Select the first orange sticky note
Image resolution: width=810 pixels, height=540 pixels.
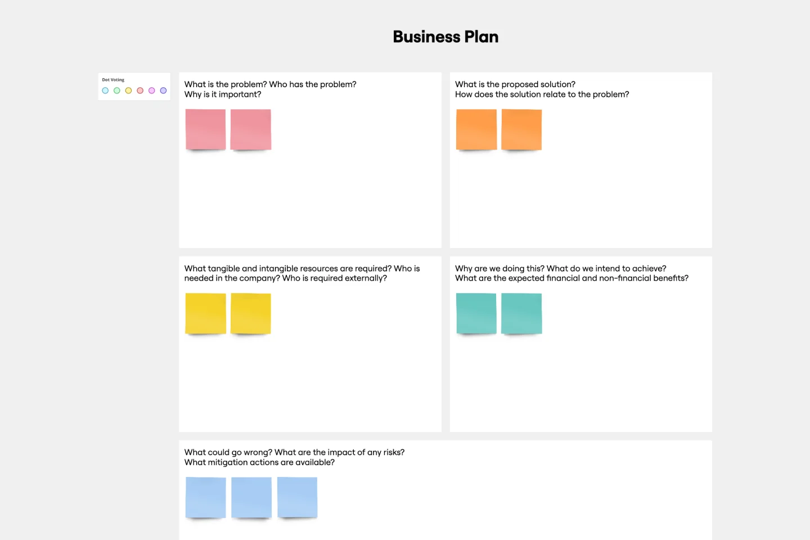point(476,129)
